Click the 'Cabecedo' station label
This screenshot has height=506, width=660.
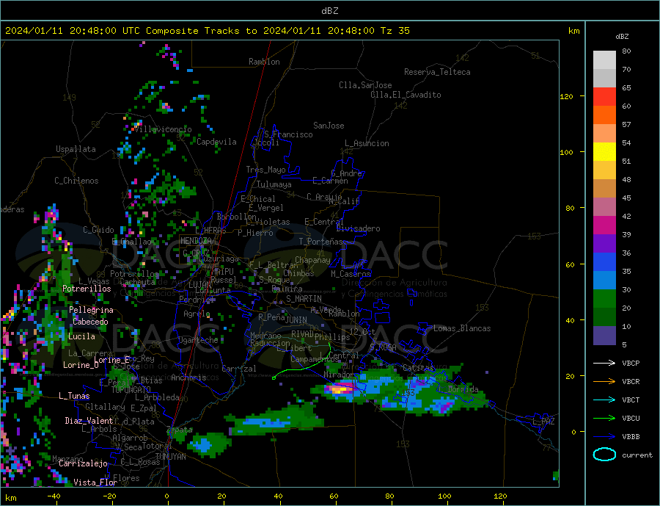click(x=90, y=322)
